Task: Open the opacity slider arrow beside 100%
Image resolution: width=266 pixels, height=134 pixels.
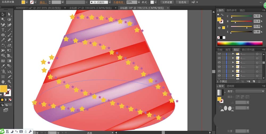Action: [139, 2]
